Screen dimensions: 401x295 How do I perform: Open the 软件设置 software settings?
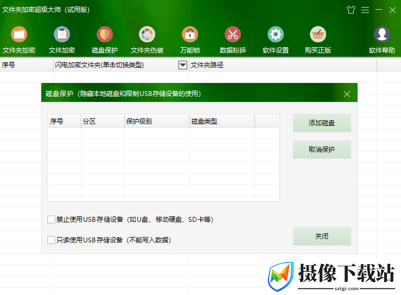[x=276, y=40]
